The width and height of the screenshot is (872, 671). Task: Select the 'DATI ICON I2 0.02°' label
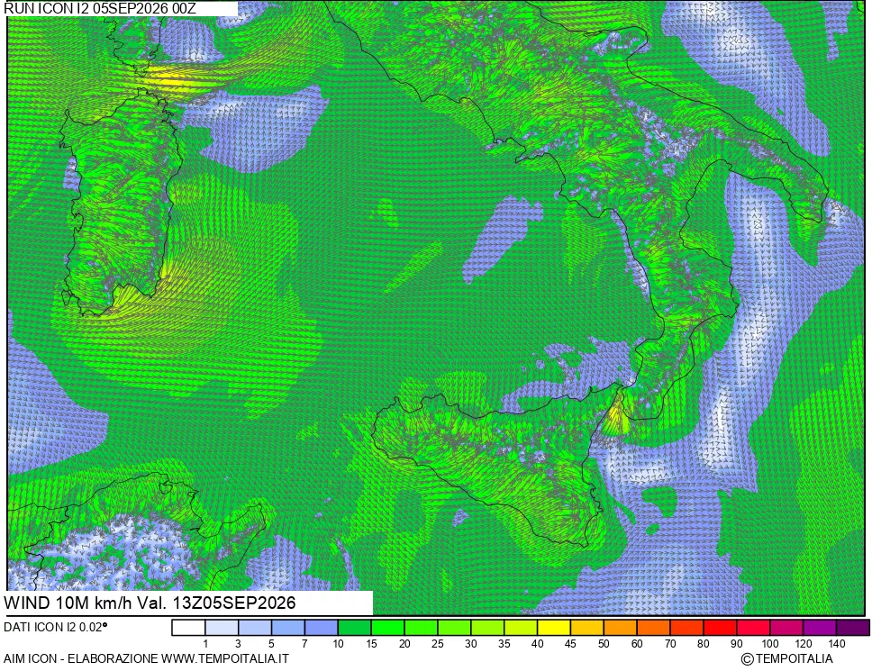pos(55,627)
